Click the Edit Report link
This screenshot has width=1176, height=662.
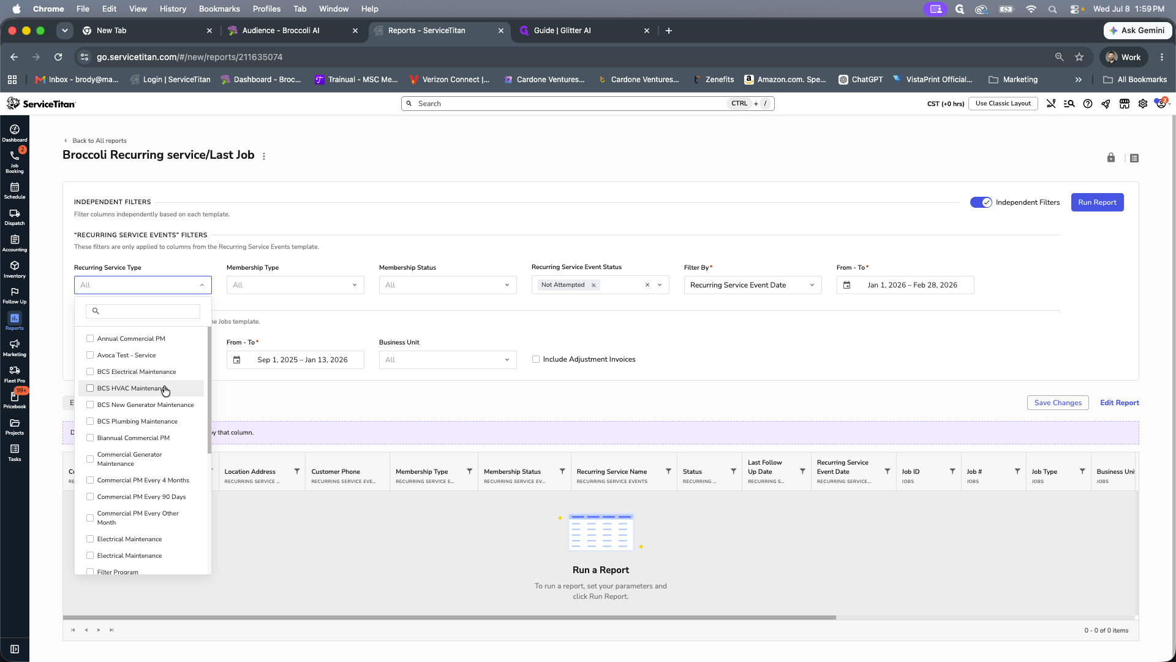coord(1120,403)
